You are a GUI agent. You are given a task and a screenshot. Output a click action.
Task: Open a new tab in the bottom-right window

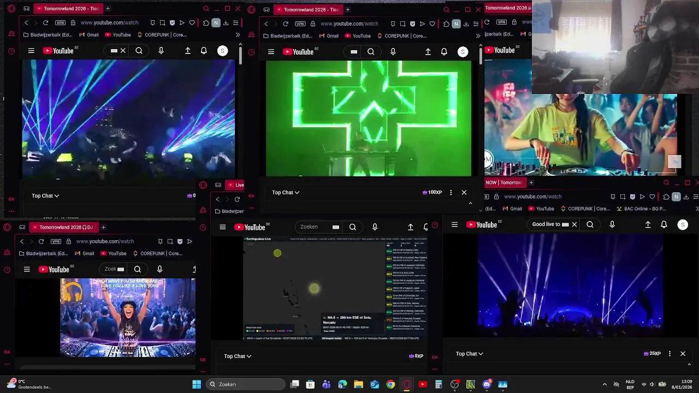click(x=531, y=182)
